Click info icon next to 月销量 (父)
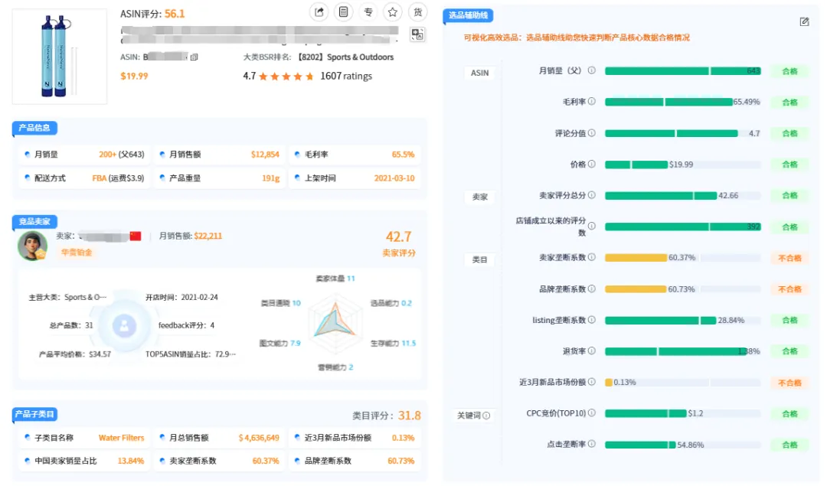Viewport: 827px width, 486px height. 592,70
